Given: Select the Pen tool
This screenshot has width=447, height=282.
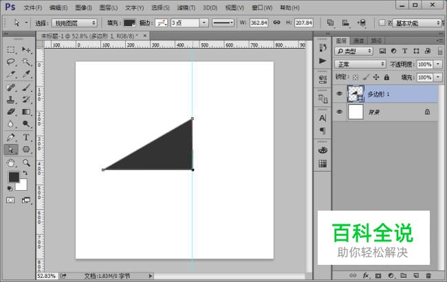Looking at the screenshot, I should (12, 137).
